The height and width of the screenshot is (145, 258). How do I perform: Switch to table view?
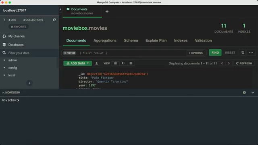131,63
